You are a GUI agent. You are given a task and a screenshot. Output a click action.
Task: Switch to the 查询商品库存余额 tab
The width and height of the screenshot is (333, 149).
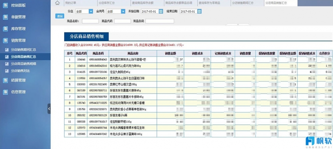click(x=147, y=3)
